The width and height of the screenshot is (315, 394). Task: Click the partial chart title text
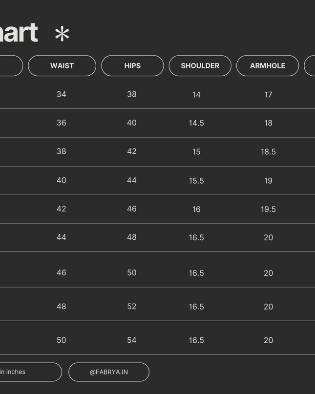19,32
